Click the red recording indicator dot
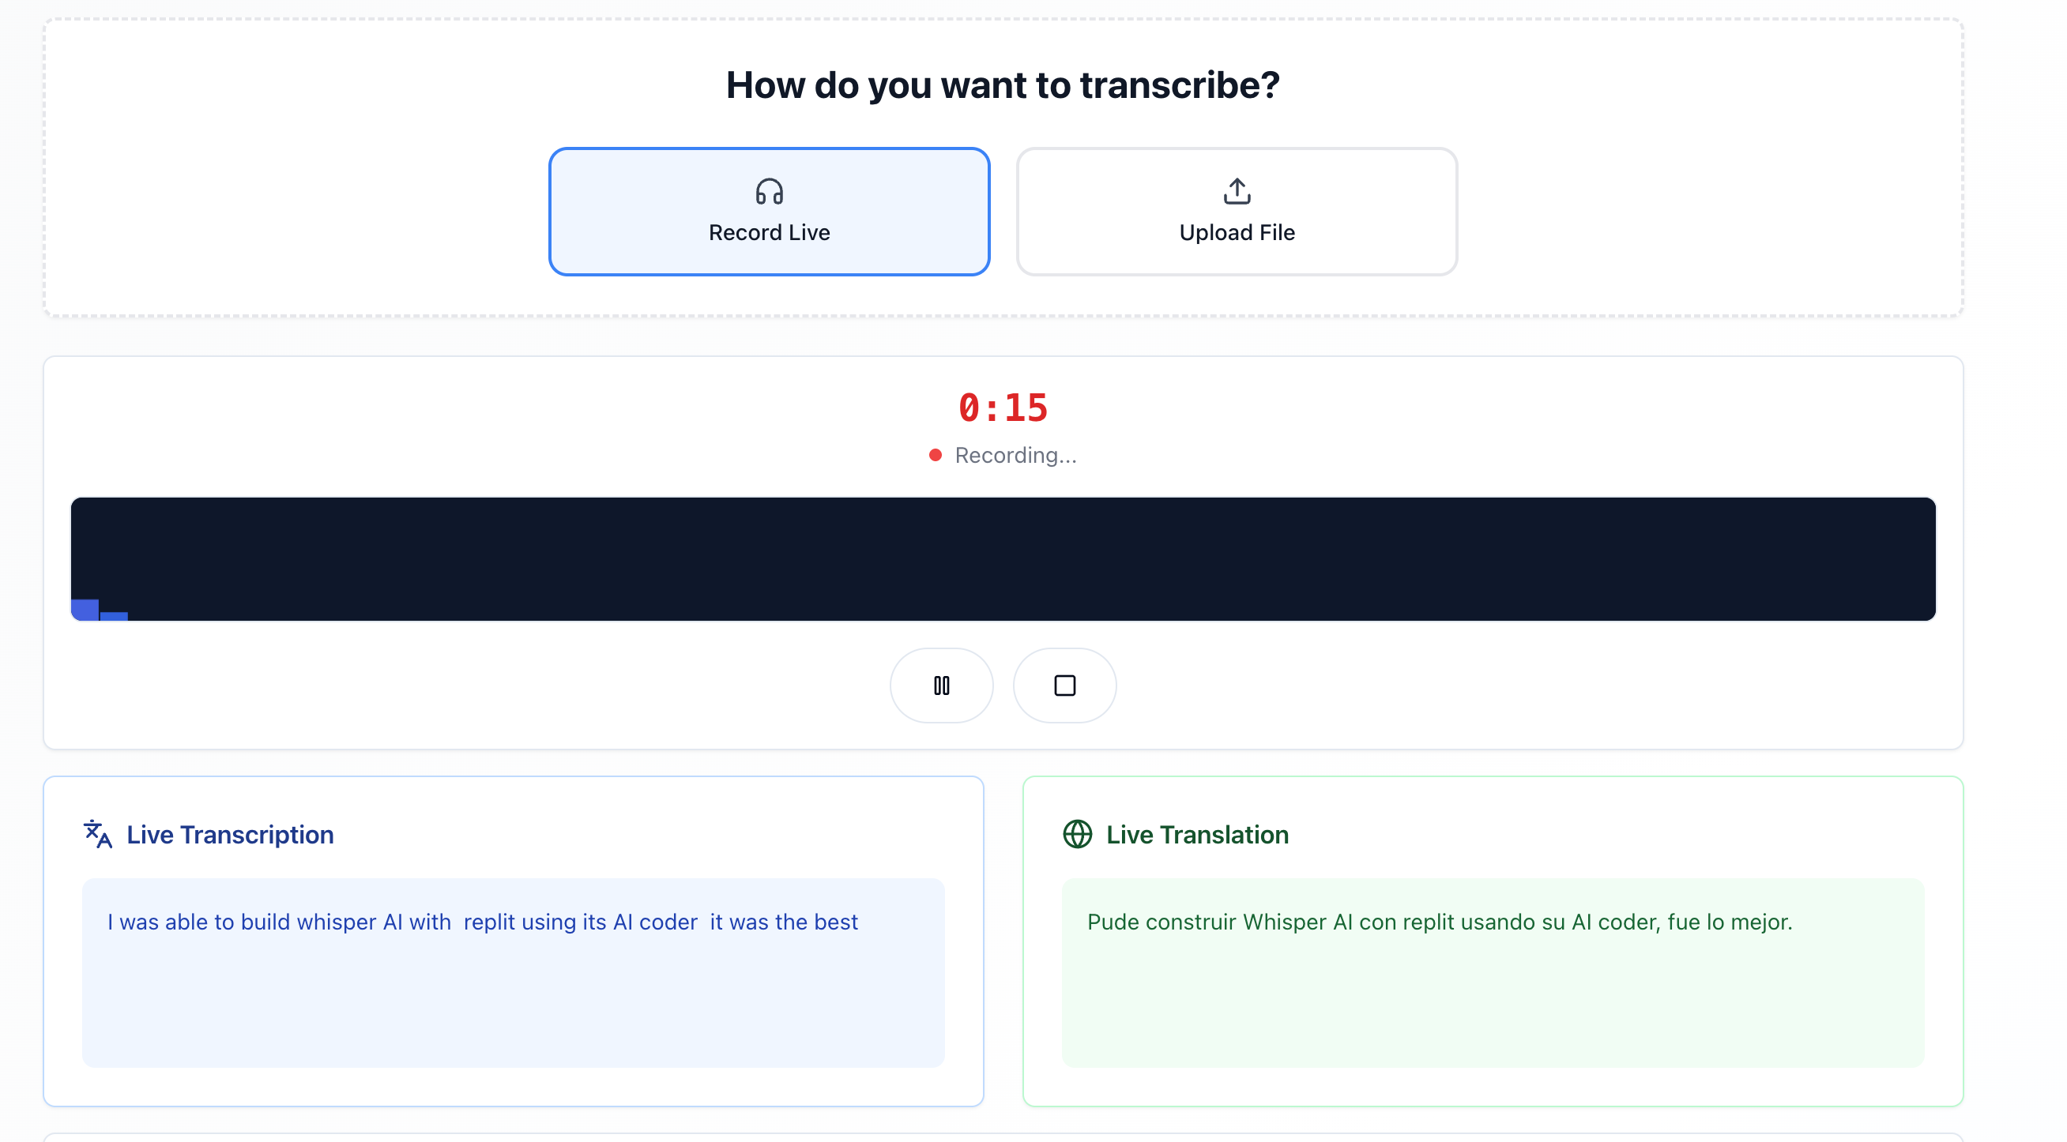 935,456
